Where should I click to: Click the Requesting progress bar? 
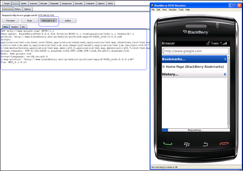click(195, 130)
